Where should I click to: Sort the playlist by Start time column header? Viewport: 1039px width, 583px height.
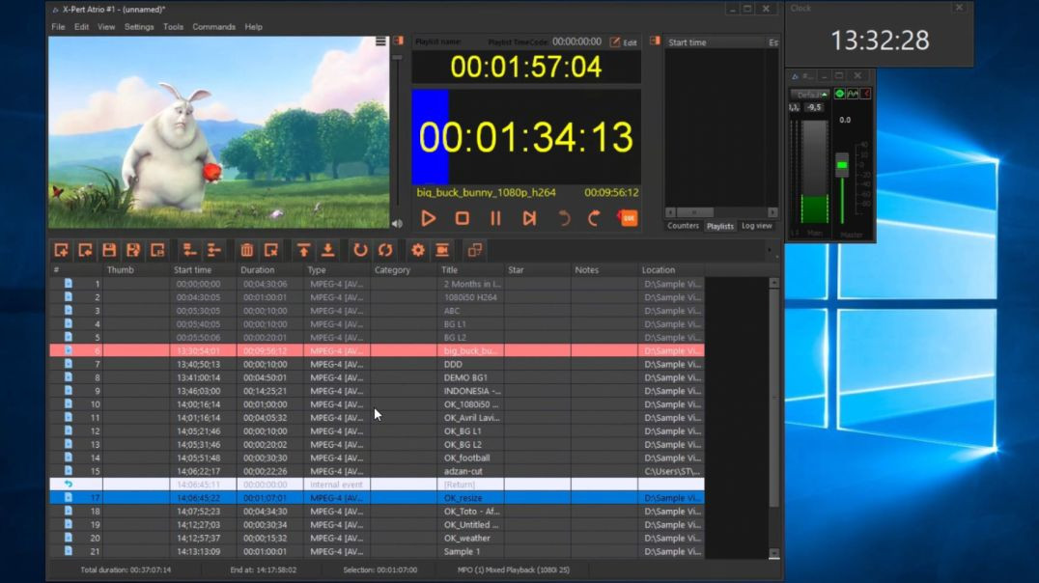pos(203,269)
